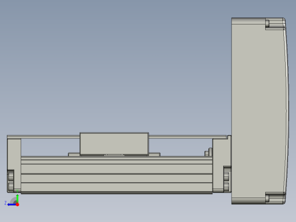Select the thin top cover strip right of carriage
This screenshot has height=222, width=296.
pyautogui.click(x=187, y=137)
